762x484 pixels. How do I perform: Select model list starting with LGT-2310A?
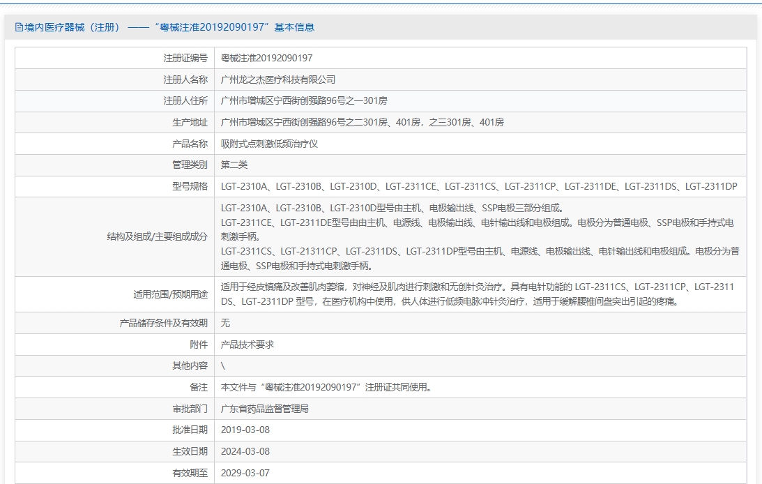coord(479,187)
